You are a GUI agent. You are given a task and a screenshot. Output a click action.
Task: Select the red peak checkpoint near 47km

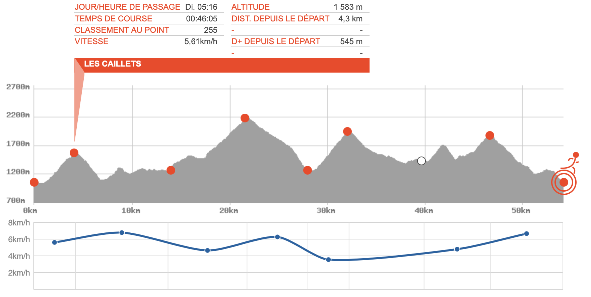coord(490,135)
